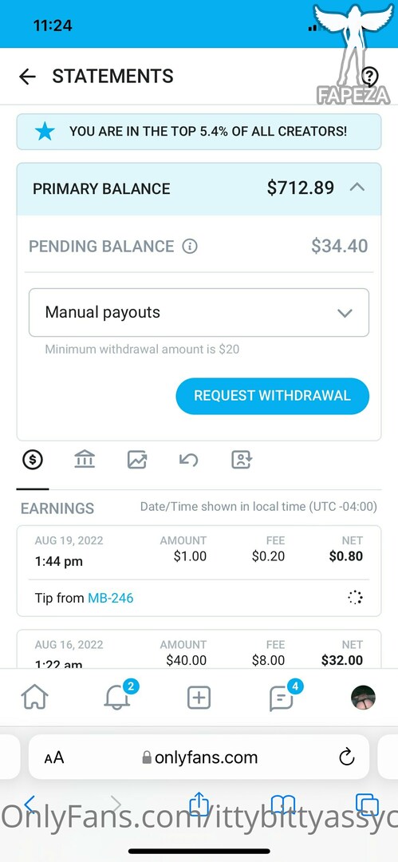Open the MB-246 tipper profile link
This screenshot has height=862, width=398.
pyautogui.click(x=111, y=598)
